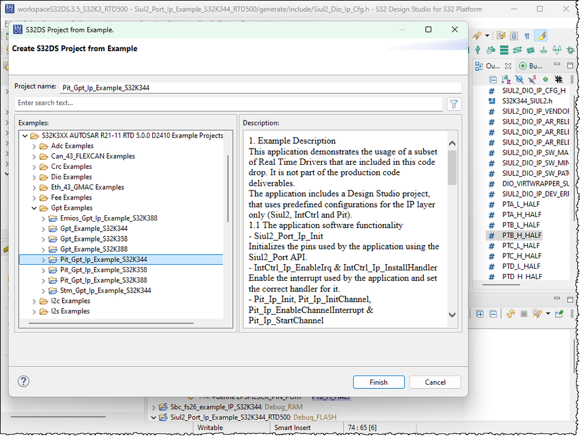The height and width of the screenshot is (437, 580).
Task: Collapse the Gpt Examples folder
Action: [34, 208]
